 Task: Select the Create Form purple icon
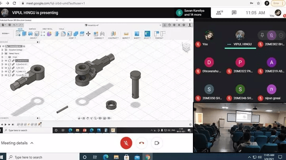[x=49, y=33]
